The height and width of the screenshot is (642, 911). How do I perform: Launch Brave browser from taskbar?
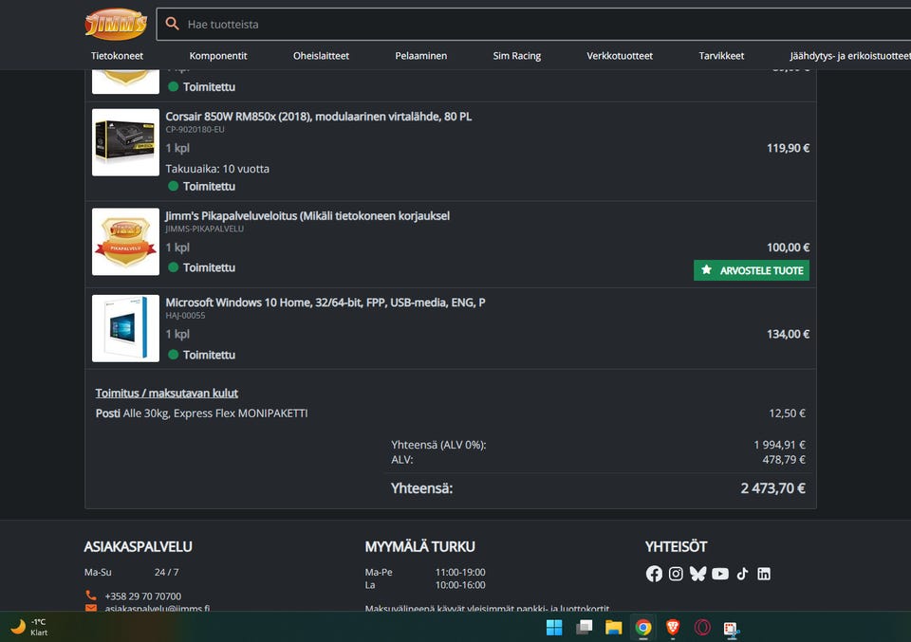click(x=673, y=628)
